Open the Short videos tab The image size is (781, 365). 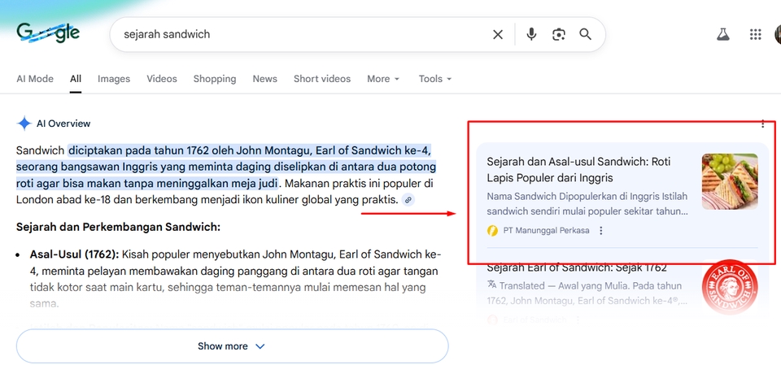(x=322, y=79)
